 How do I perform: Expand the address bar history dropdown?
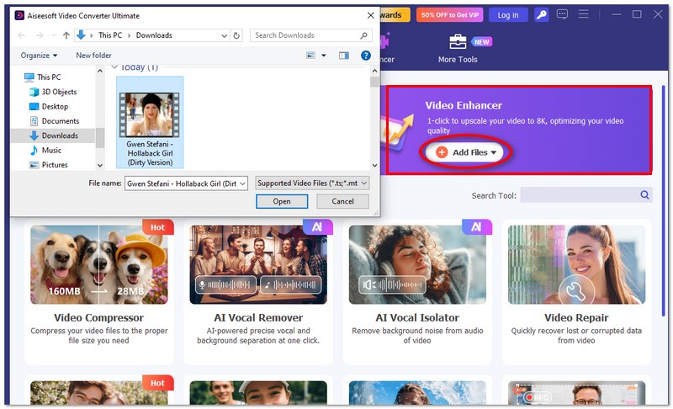224,35
